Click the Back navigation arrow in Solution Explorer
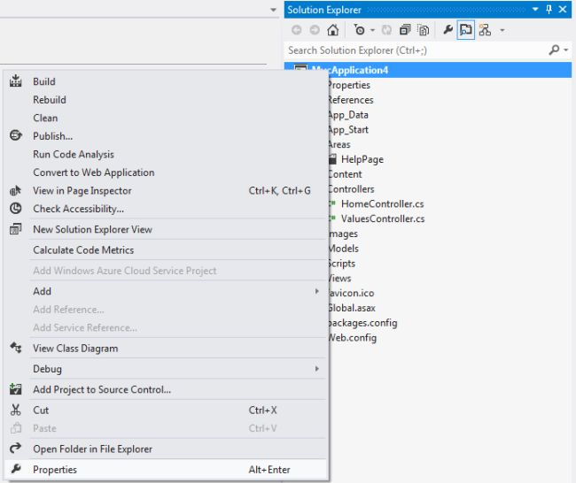The image size is (576, 483). tap(297, 30)
